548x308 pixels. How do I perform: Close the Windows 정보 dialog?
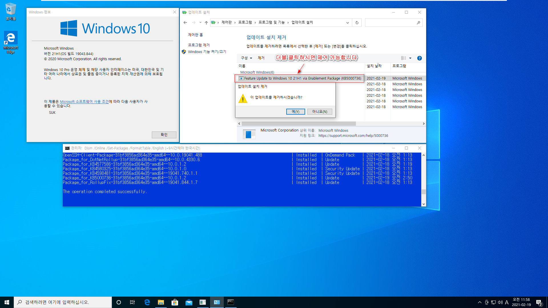point(175,12)
